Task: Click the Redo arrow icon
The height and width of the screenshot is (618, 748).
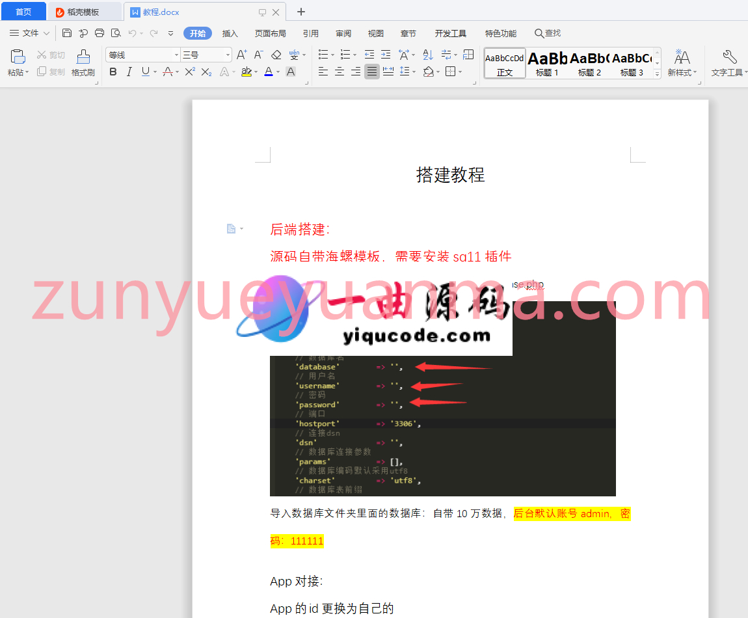Action: [x=154, y=33]
